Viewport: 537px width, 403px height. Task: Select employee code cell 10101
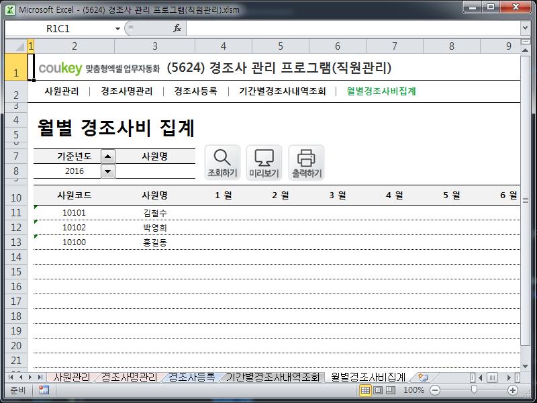pos(74,213)
